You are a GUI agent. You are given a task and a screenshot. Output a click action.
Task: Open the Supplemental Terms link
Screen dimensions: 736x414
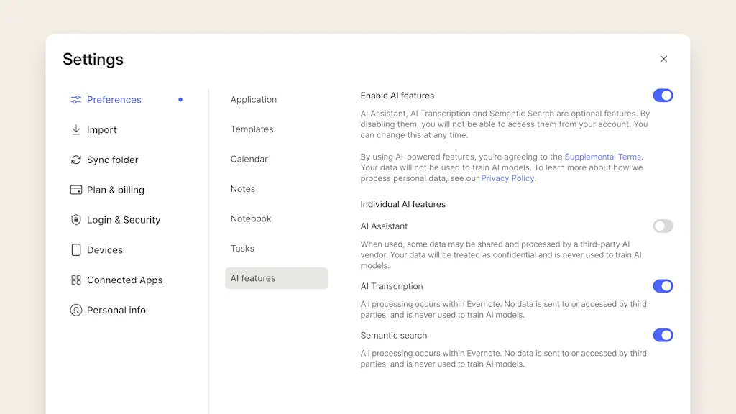(602, 157)
